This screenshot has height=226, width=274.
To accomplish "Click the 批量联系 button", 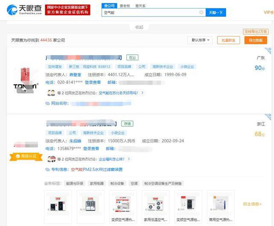I will coord(228,40).
